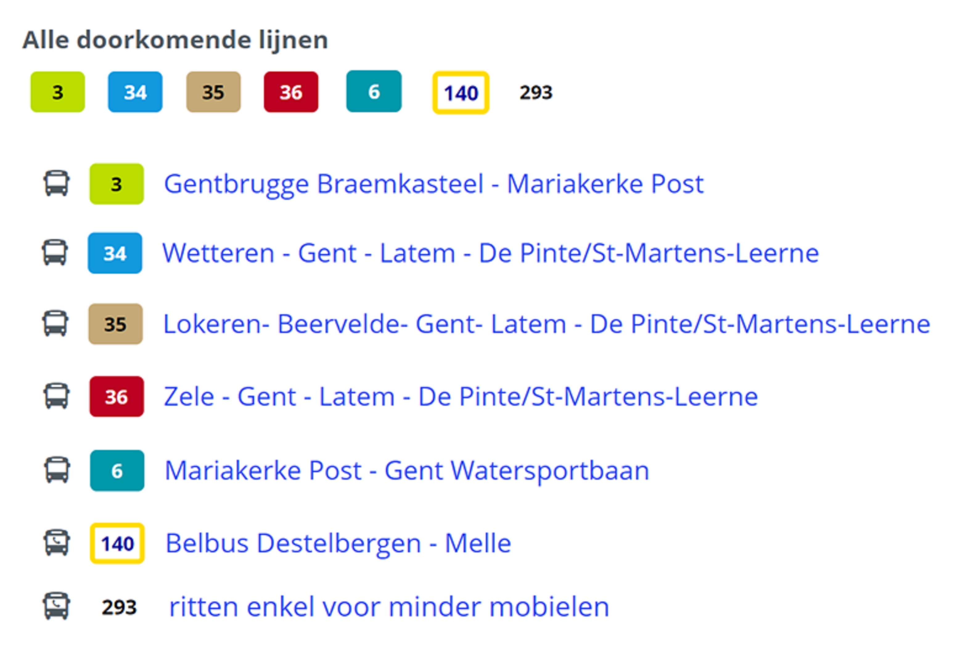973x662 pixels.
Task: Open Belbus Destelbergen - Melle link
Action: (x=338, y=543)
